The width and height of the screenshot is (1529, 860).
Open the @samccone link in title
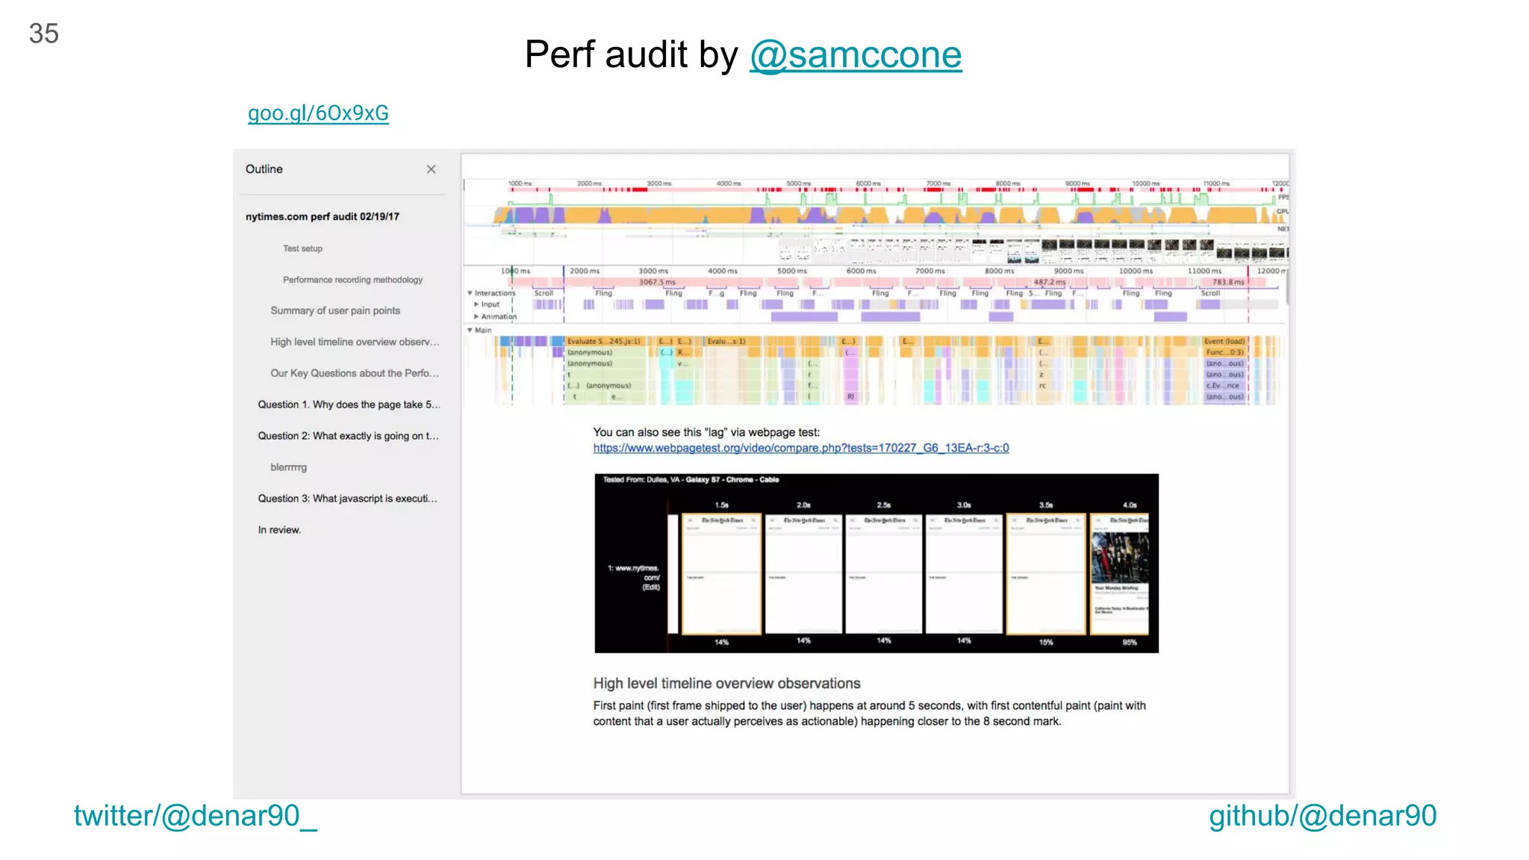pos(856,54)
